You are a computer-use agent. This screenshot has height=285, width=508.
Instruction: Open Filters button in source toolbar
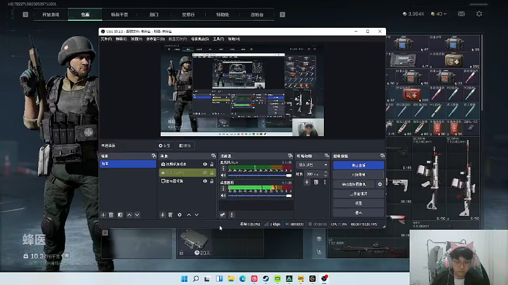(x=185, y=146)
